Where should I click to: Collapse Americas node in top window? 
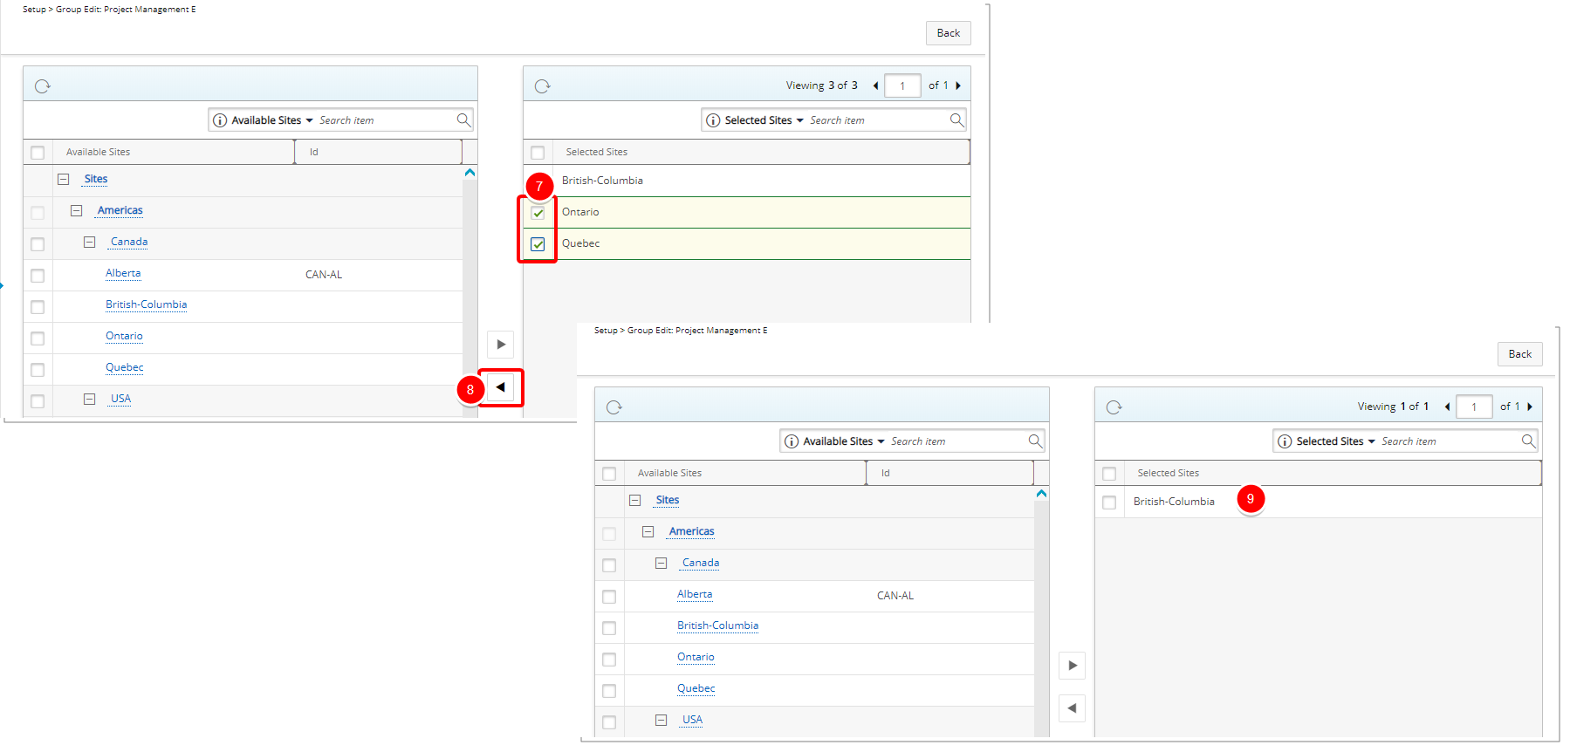coord(76,210)
